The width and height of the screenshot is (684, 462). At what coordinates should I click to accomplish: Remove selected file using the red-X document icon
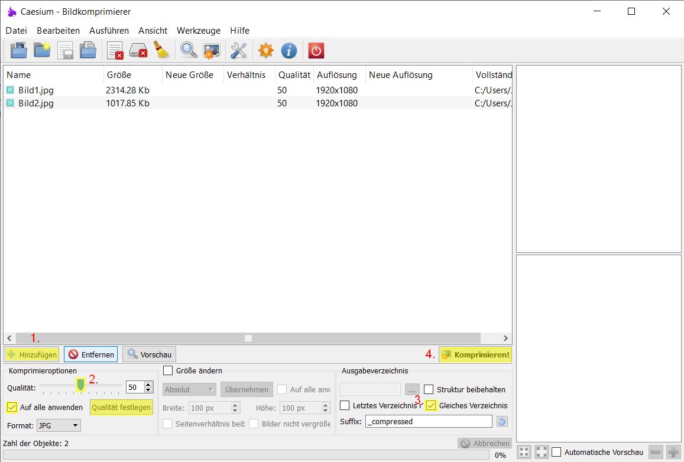tap(115, 50)
